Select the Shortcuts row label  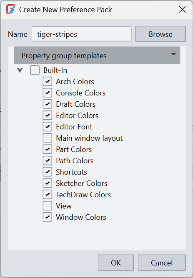click(71, 172)
